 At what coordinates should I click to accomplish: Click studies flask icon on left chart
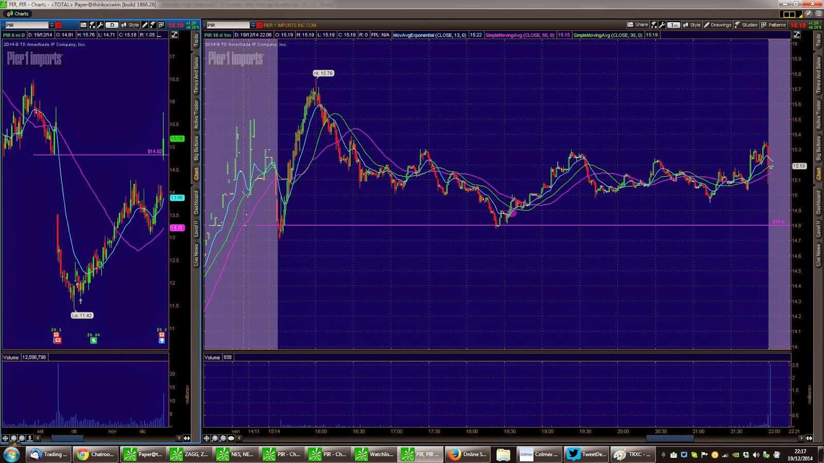(153, 25)
